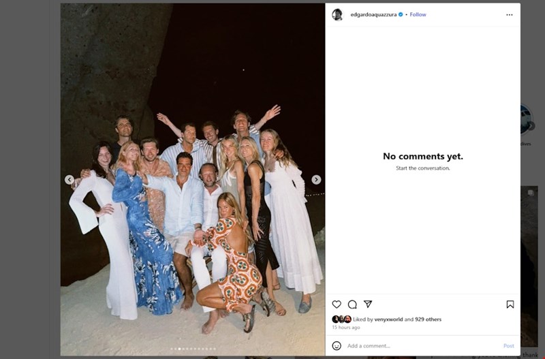
Task: Click the blue verified badge
Action: (x=401, y=14)
